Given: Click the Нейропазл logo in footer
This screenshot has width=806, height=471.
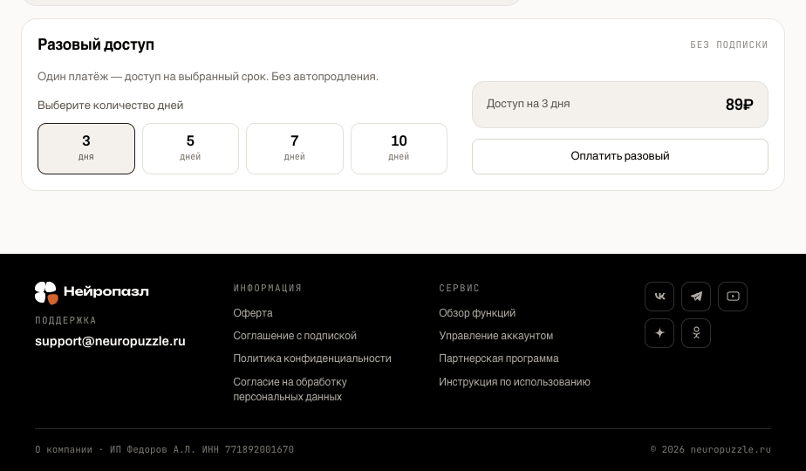Looking at the screenshot, I should click(x=92, y=292).
